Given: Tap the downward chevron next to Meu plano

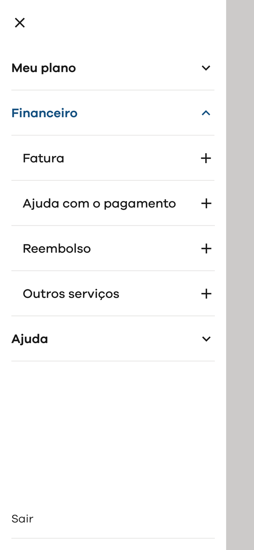Looking at the screenshot, I should 206,68.
